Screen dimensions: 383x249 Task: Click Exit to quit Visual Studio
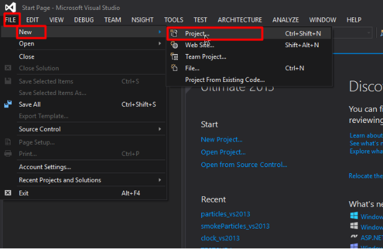pyautogui.click(x=83, y=193)
